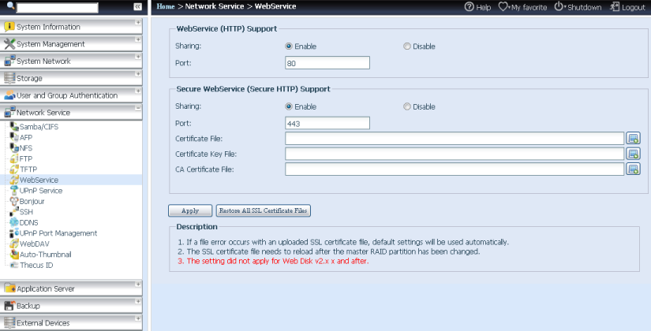Expand the System Management section
Image resolution: width=651 pixels, height=331 pixels.
(138, 39)
